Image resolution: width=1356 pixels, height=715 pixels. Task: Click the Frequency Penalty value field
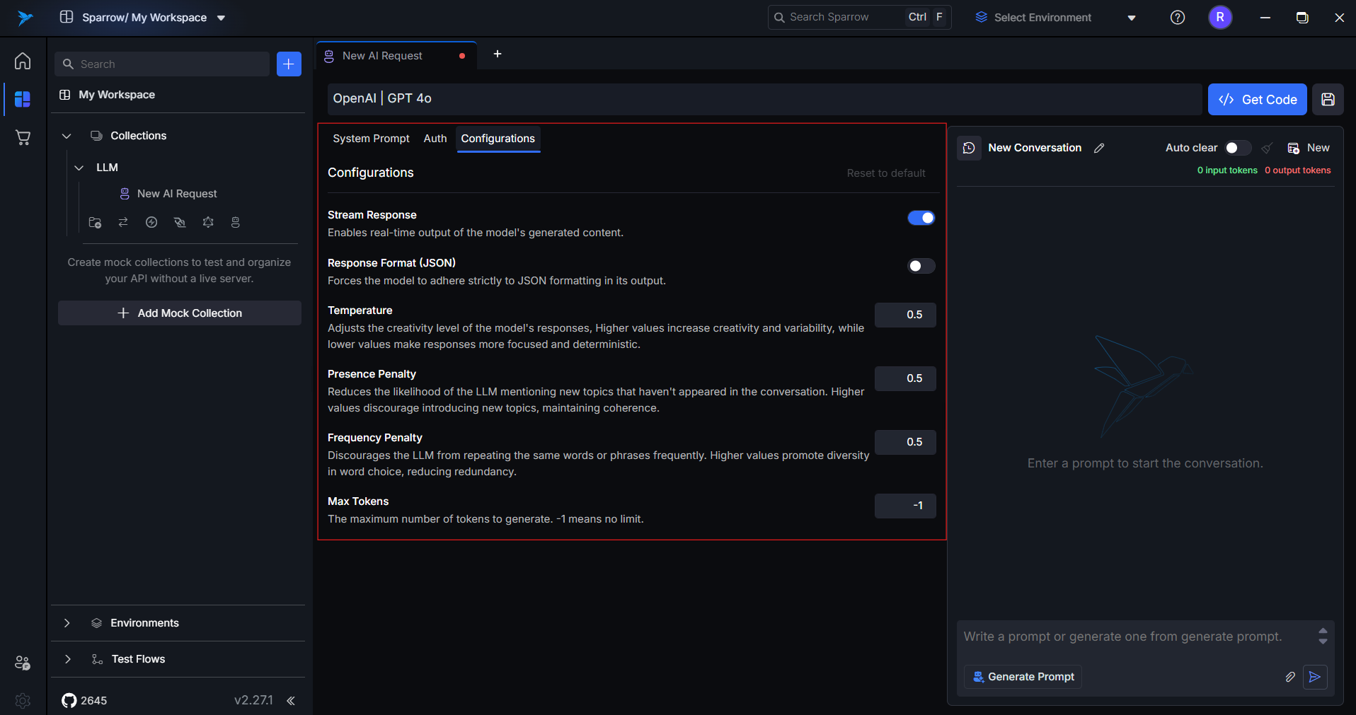tap(905, 442)
